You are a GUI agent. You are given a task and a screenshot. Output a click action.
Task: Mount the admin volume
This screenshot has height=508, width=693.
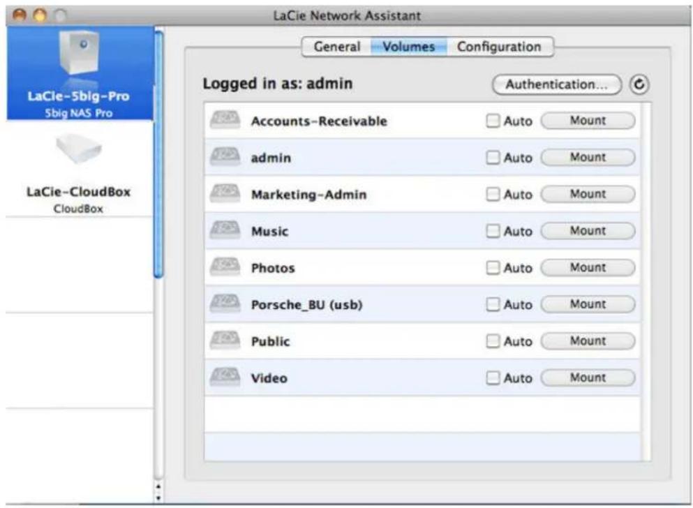588,157
